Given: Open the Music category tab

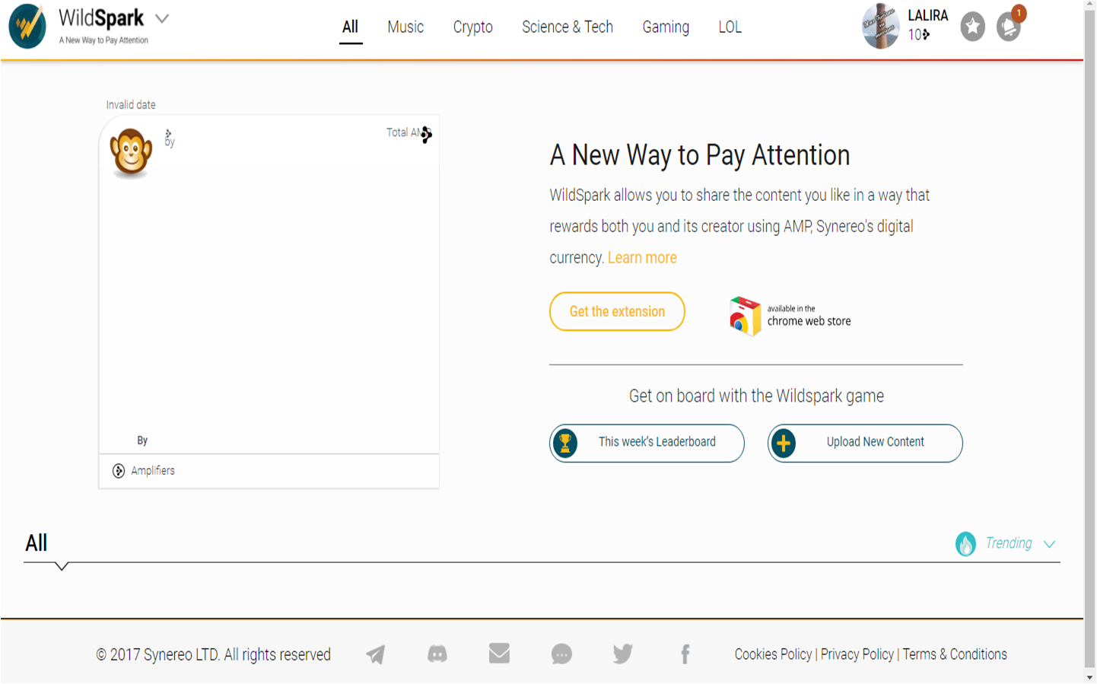Looking at the screenshot, I should [405, 27].
